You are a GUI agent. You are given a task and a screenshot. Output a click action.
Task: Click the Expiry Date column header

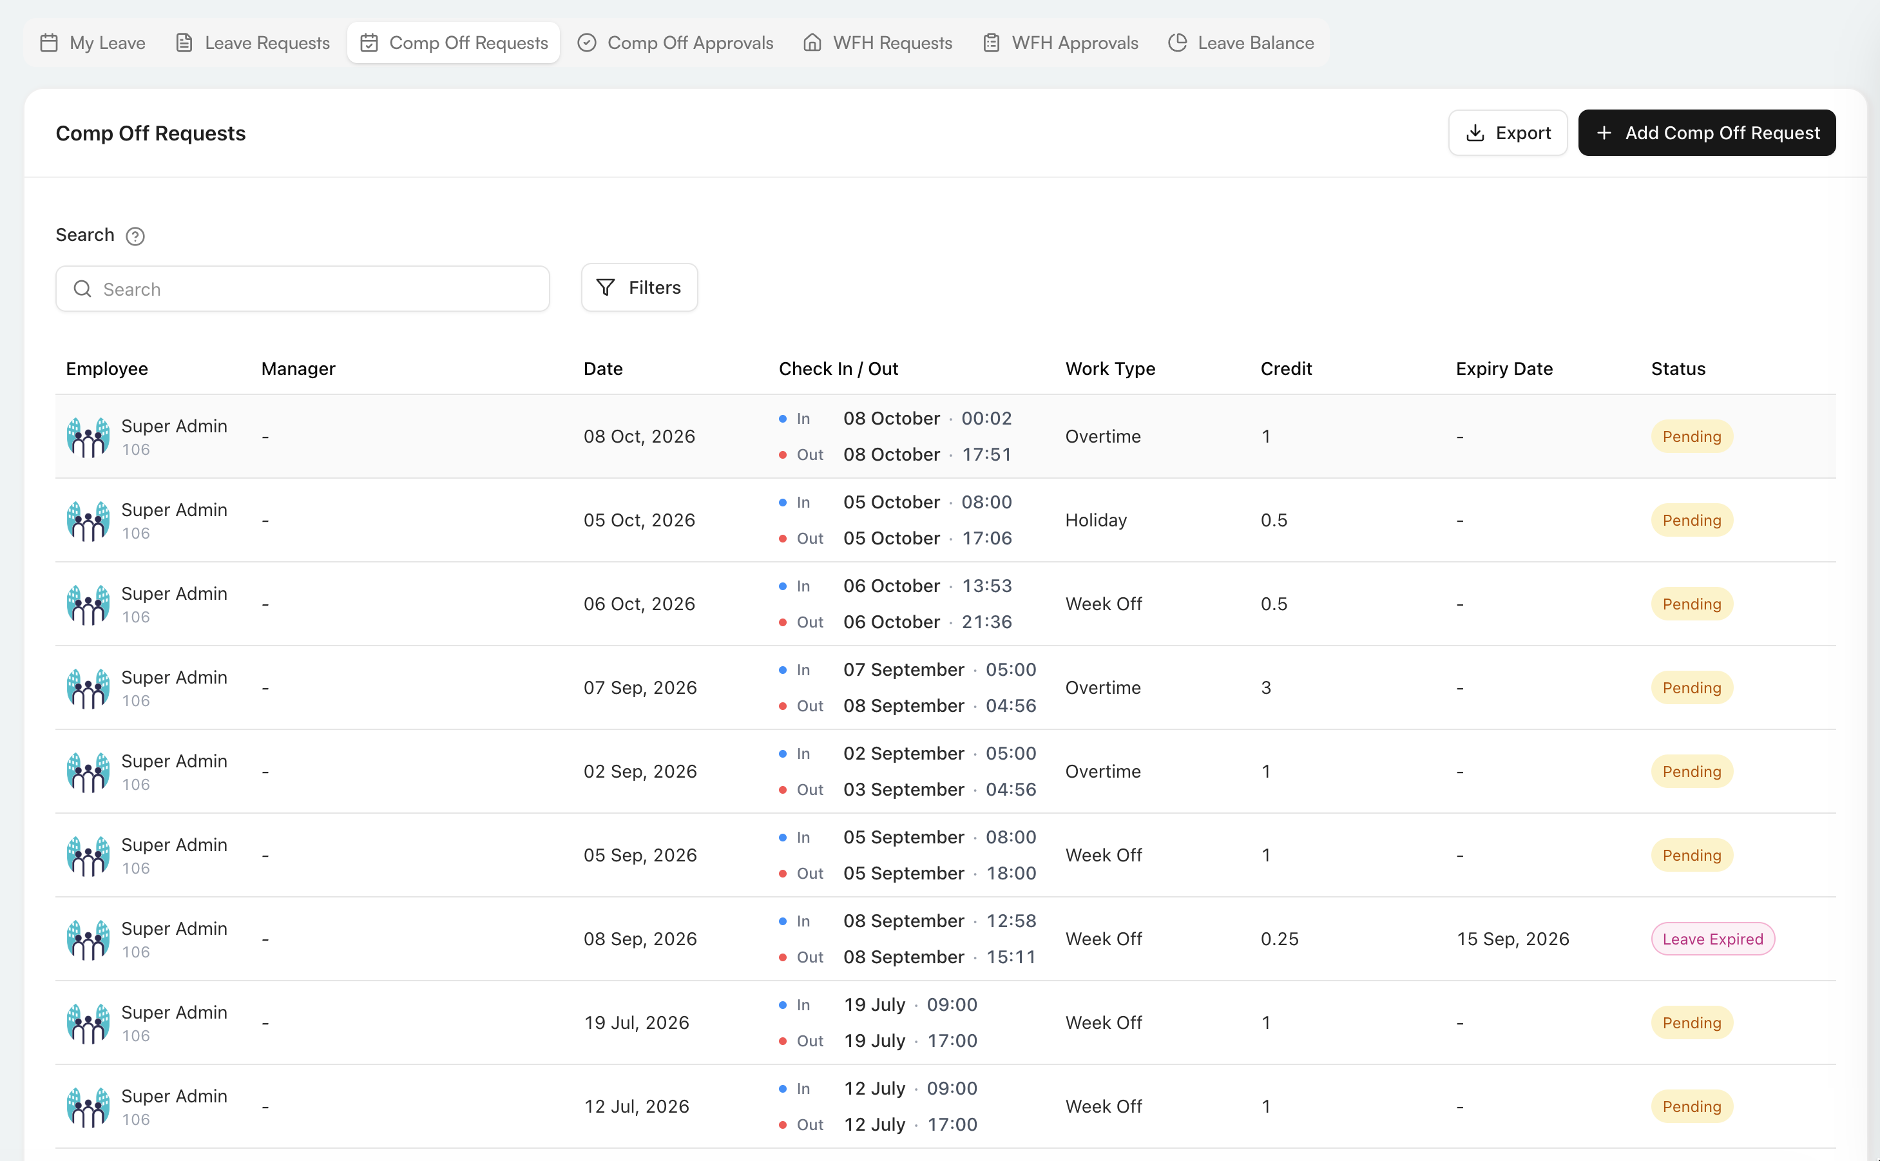1504,369
